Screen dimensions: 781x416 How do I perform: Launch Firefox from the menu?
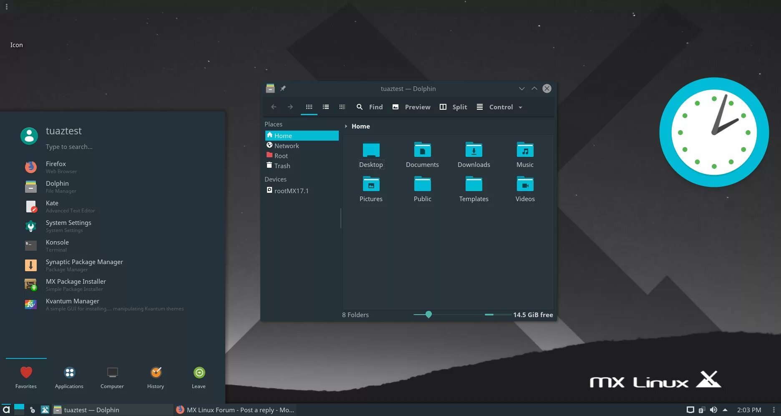tap(113, 167)
